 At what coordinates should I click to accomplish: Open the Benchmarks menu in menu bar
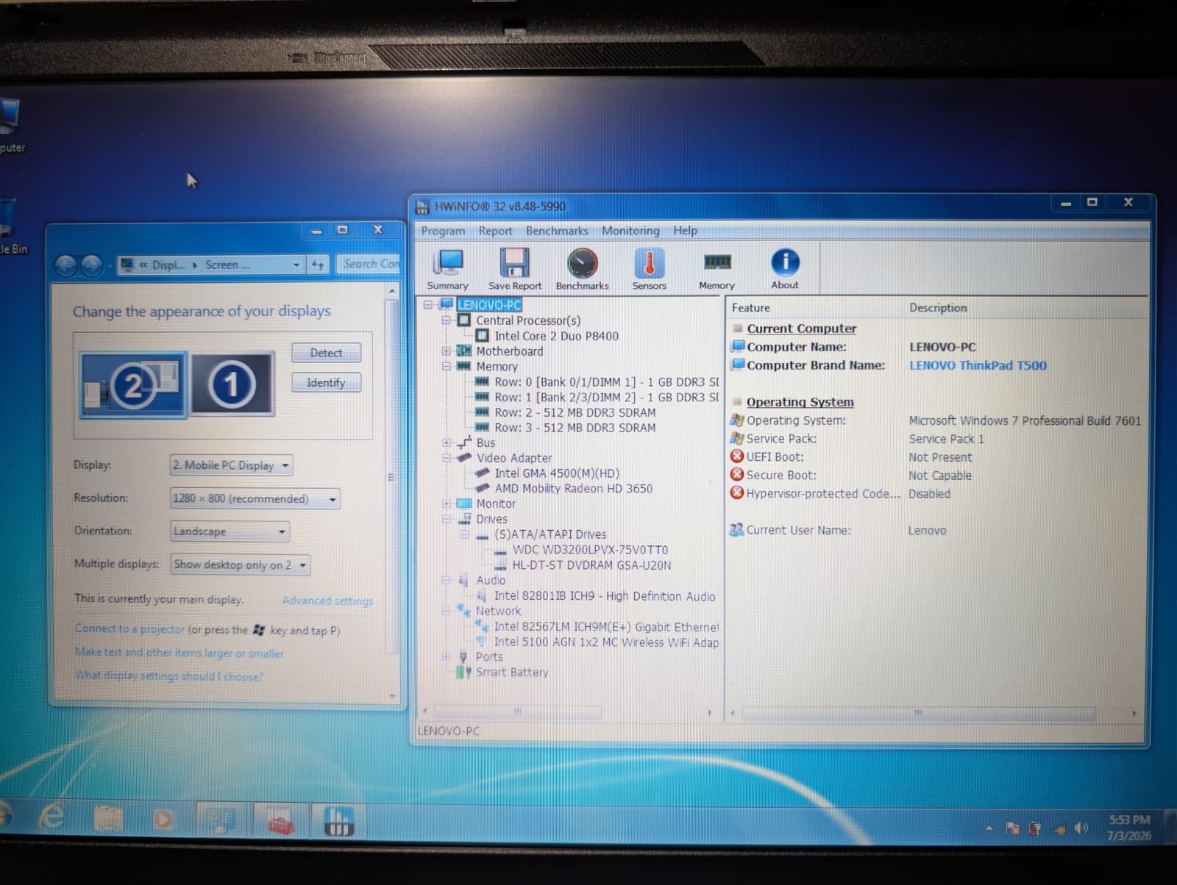coord(557,231)
